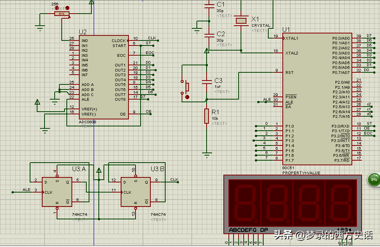Select the U3:A flip-flop block
The image size is (380, 247).
click(57, 192)
